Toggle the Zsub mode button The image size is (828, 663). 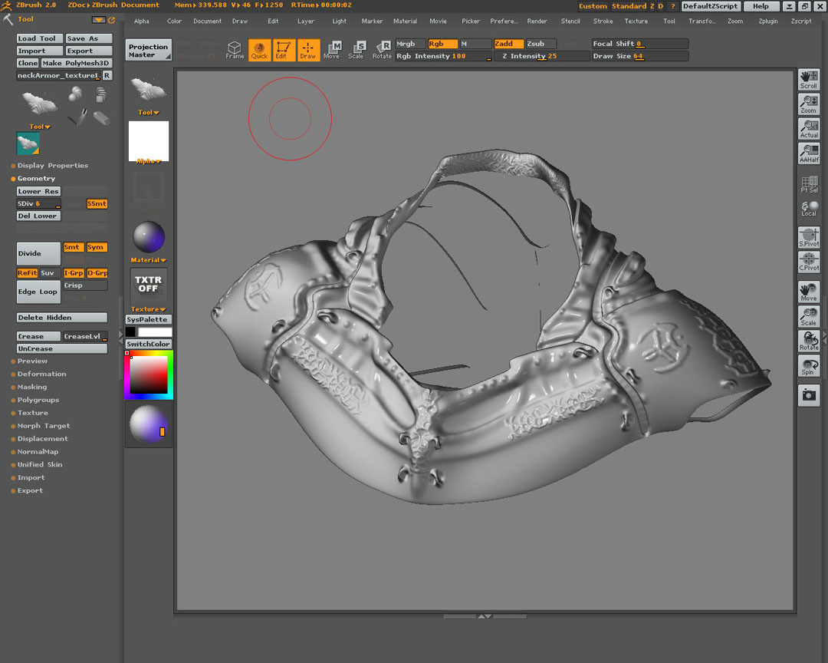[x=540, y=44]
